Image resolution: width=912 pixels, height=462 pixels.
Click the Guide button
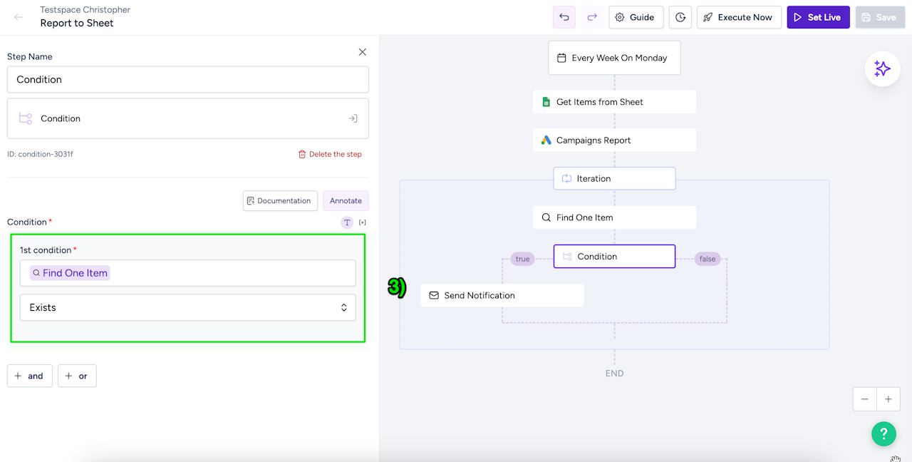[x=634, y=17]
